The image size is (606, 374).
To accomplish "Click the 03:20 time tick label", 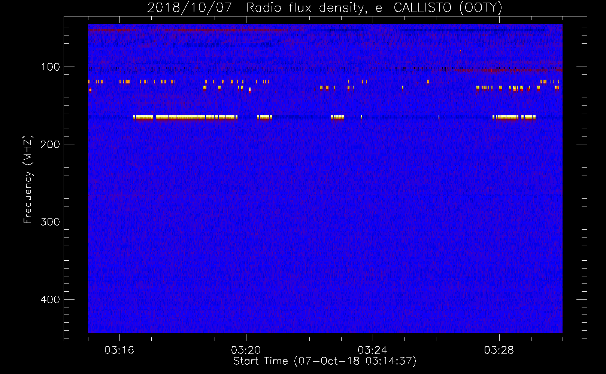I will tap(246, 350).
